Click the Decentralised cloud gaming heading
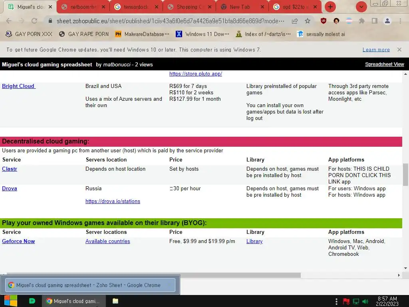This screenshot has width=409, height=307. (46, 141)
